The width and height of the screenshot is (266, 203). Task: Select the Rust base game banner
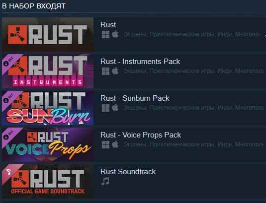(x=48, y=34)
